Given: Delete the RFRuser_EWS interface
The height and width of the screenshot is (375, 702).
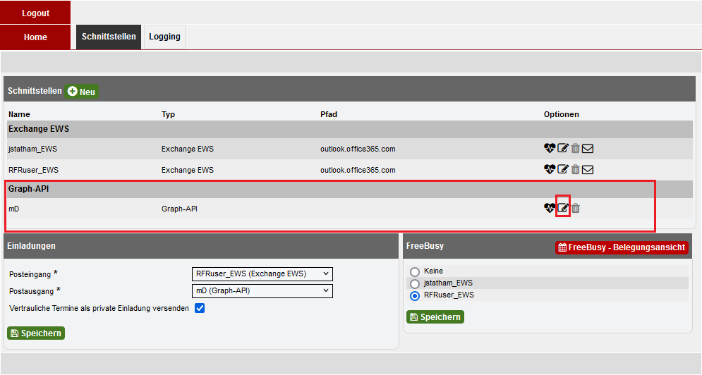Looking at the screenshot, I should click(575, 169).
